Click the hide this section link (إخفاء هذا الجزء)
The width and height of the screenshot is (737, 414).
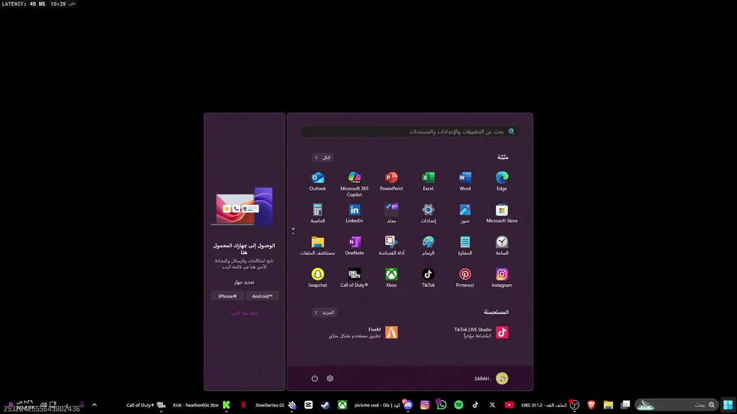pos(244,313)
